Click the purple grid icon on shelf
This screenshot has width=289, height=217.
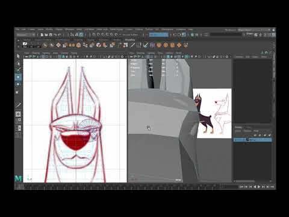152,45
